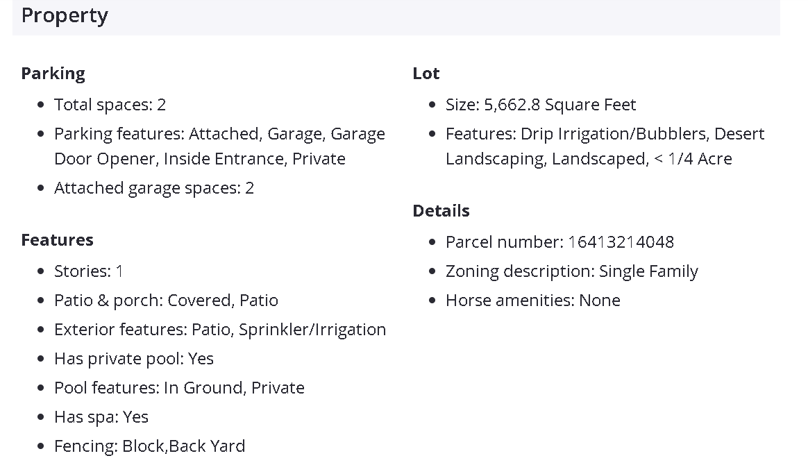Click the Attached garage spaces entry
The height and width of the screenshot is (465, 808).
click(154, 188)
